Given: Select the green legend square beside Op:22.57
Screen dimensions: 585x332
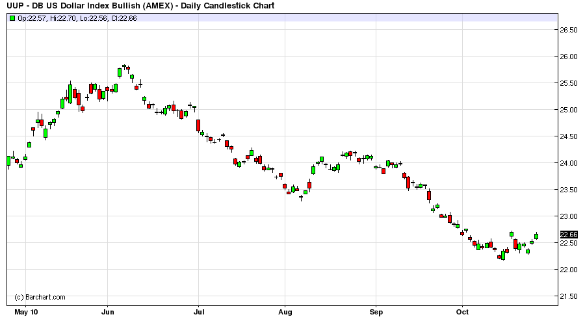Looking at the screenshot, I should coord(12,18).
